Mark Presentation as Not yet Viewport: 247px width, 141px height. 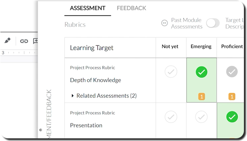pos(171,117)
